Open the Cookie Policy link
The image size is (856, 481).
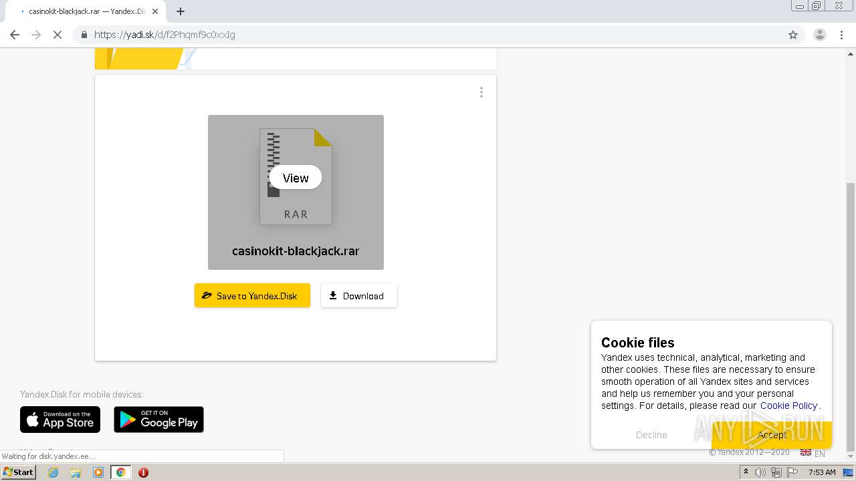pyautogui.click(x=788, y=406)
